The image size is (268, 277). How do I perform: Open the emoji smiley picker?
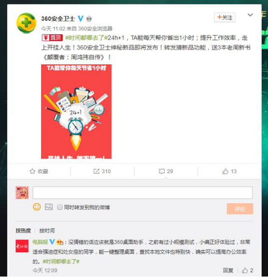point(37,207)
